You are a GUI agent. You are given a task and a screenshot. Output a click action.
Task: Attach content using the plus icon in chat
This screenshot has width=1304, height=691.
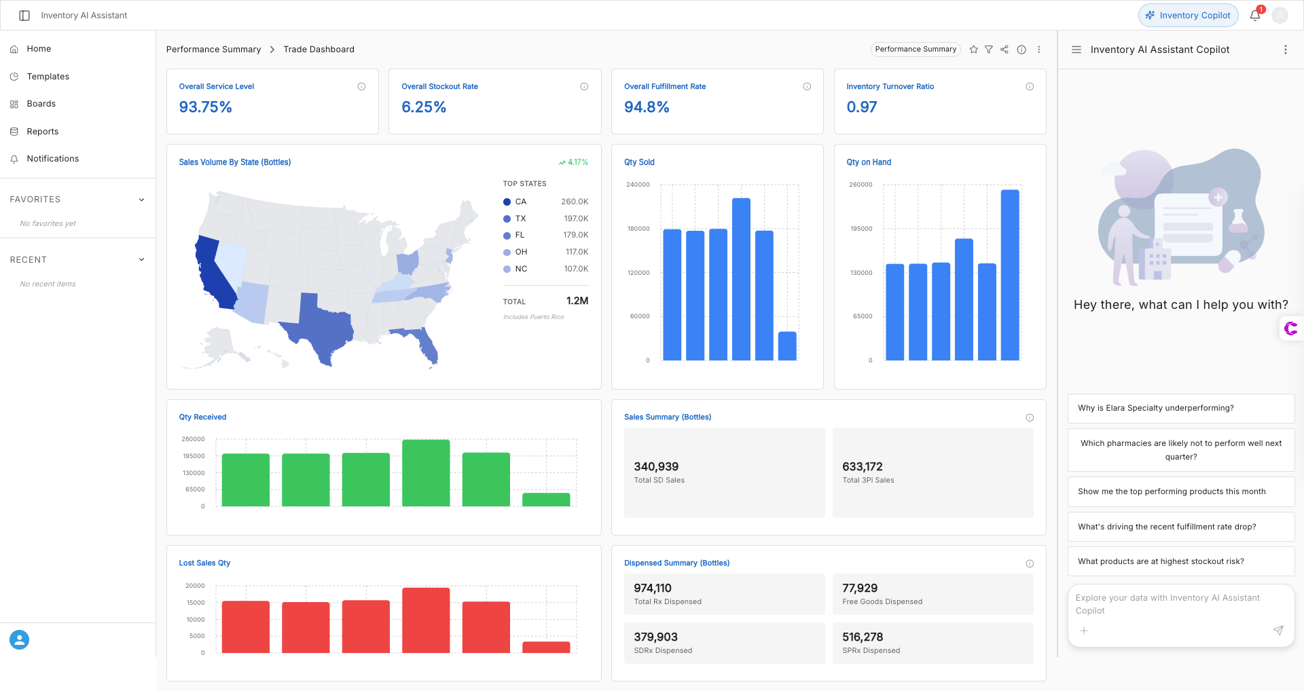[x=1084, y=631]
